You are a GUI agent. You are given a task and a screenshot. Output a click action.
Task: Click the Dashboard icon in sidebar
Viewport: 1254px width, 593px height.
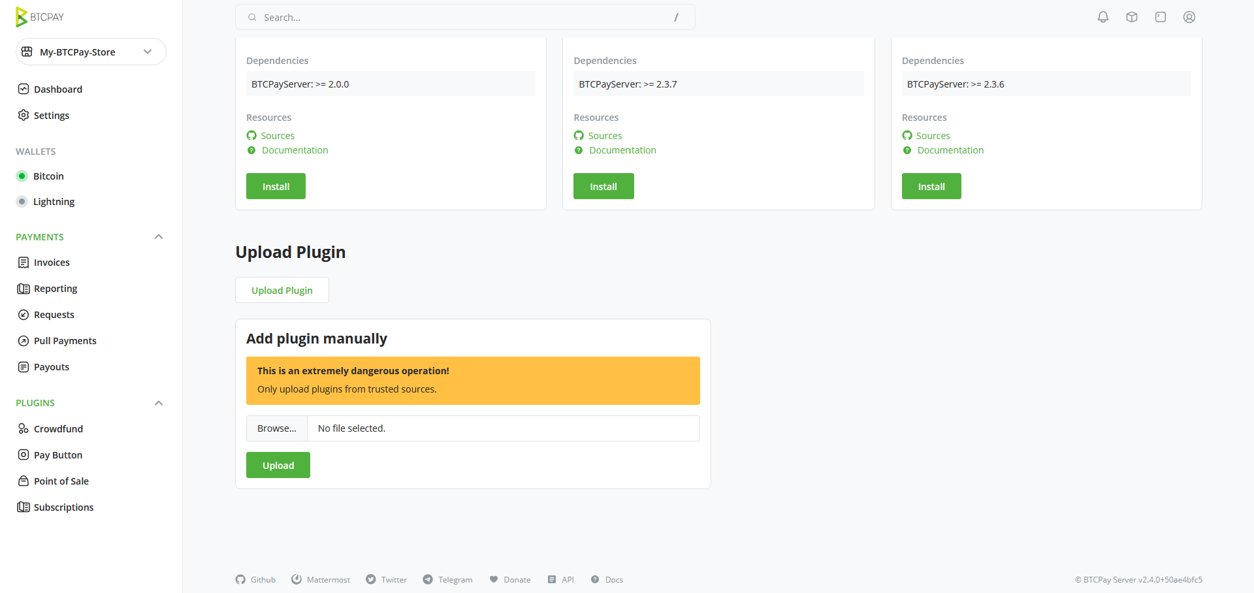pyautogui.click(x=24, y=89)
